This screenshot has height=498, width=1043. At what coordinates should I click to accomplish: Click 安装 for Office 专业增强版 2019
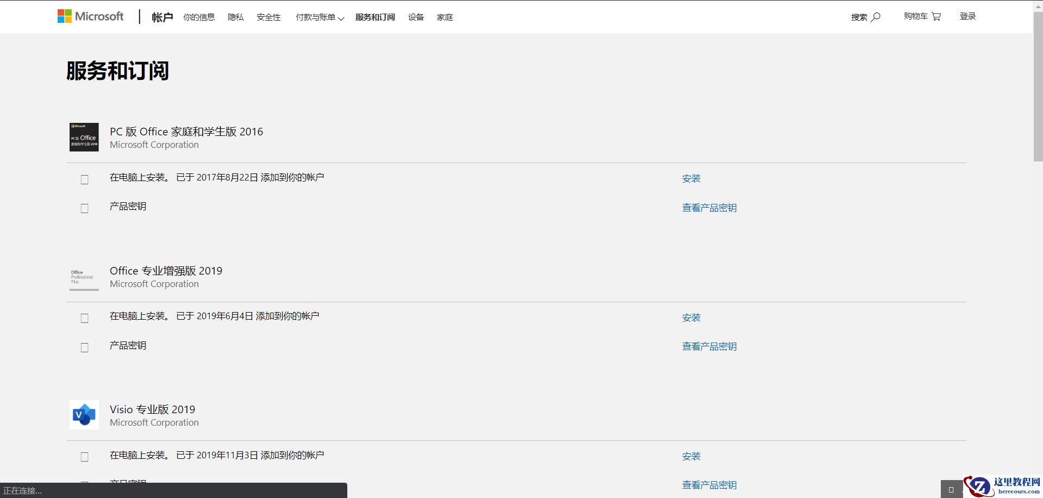click(x=691, y=318)
